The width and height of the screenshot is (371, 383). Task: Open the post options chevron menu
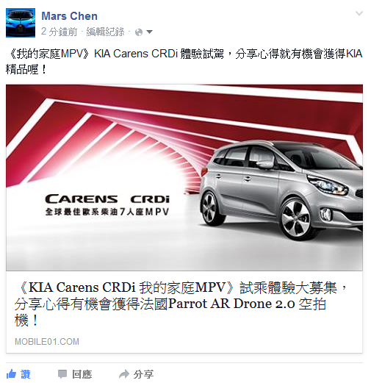coord(359,13)
